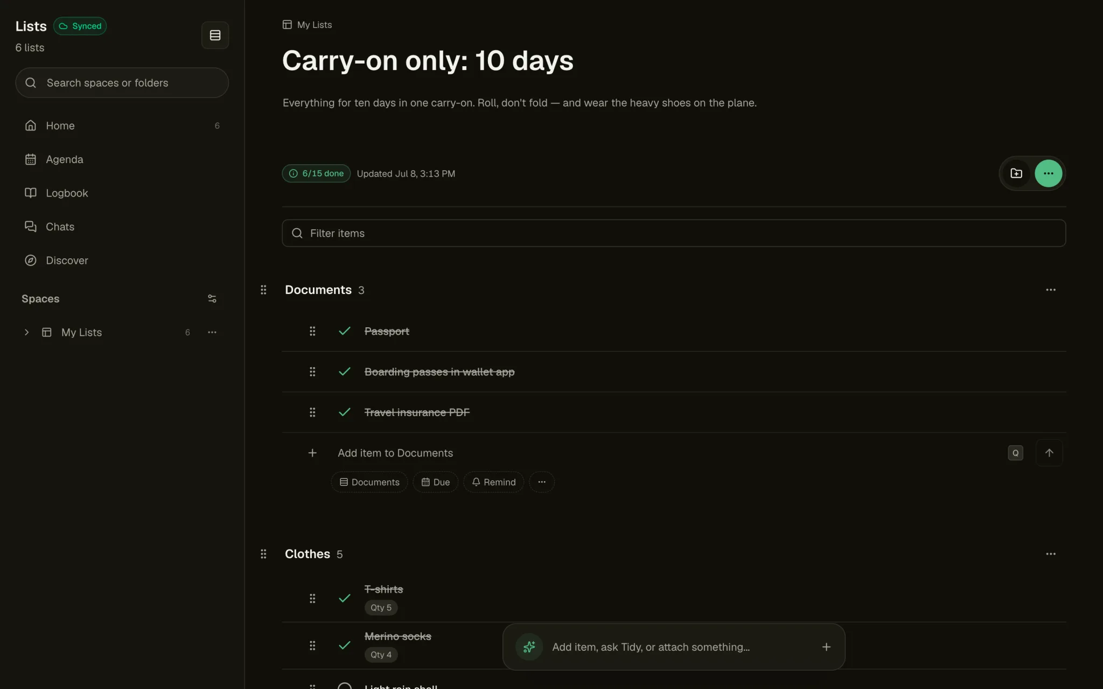Open the More options for My Lists space
This screenshot has width=1103, height=689.
212,332
